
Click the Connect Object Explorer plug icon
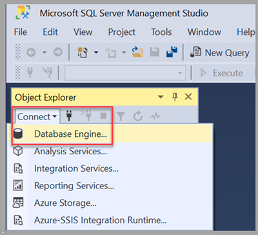coord(69,116)
